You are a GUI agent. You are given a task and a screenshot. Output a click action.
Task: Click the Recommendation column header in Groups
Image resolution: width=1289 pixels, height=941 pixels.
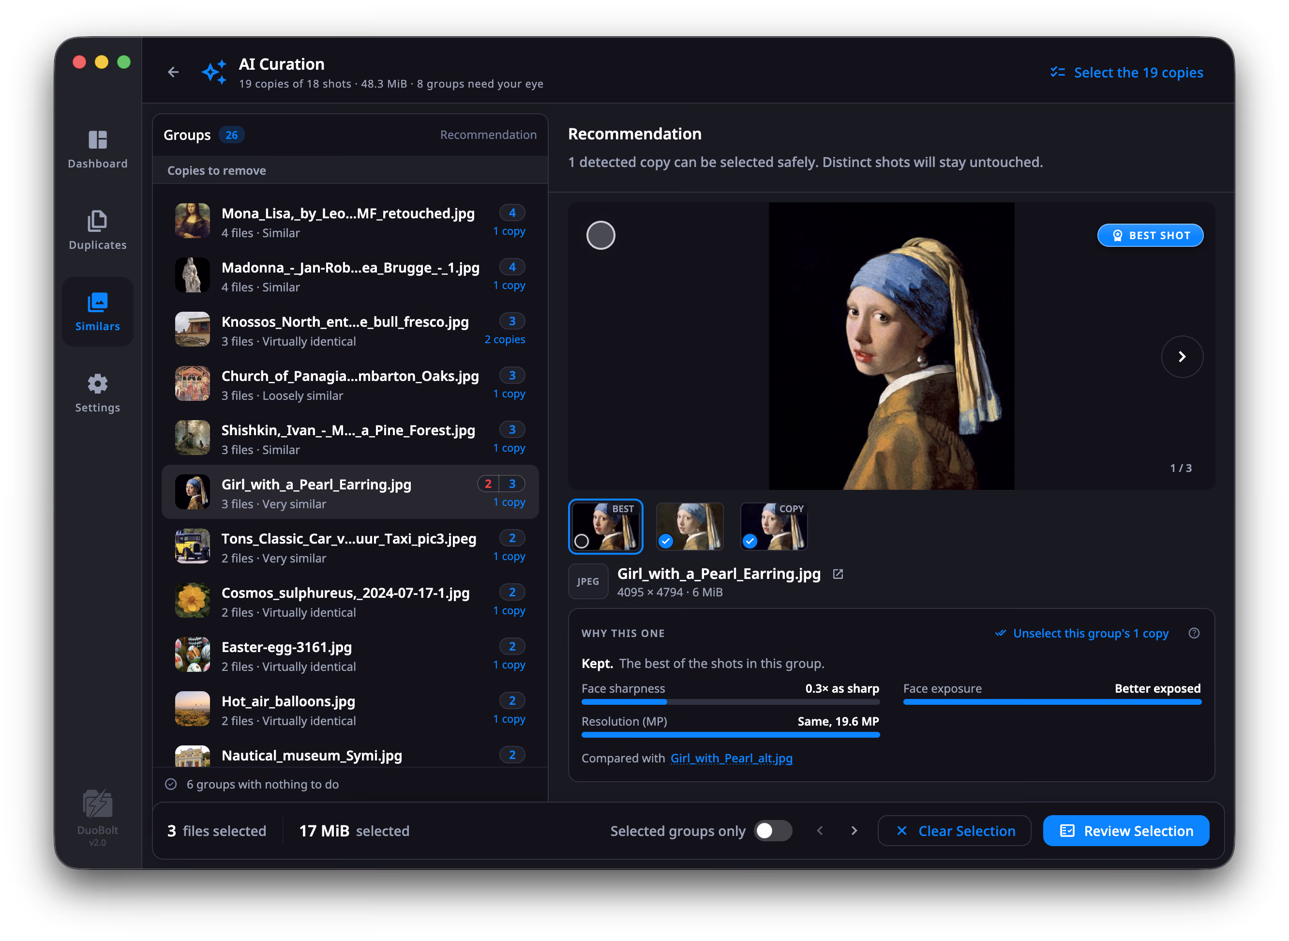pyautogui.click(x=488, y=135)
